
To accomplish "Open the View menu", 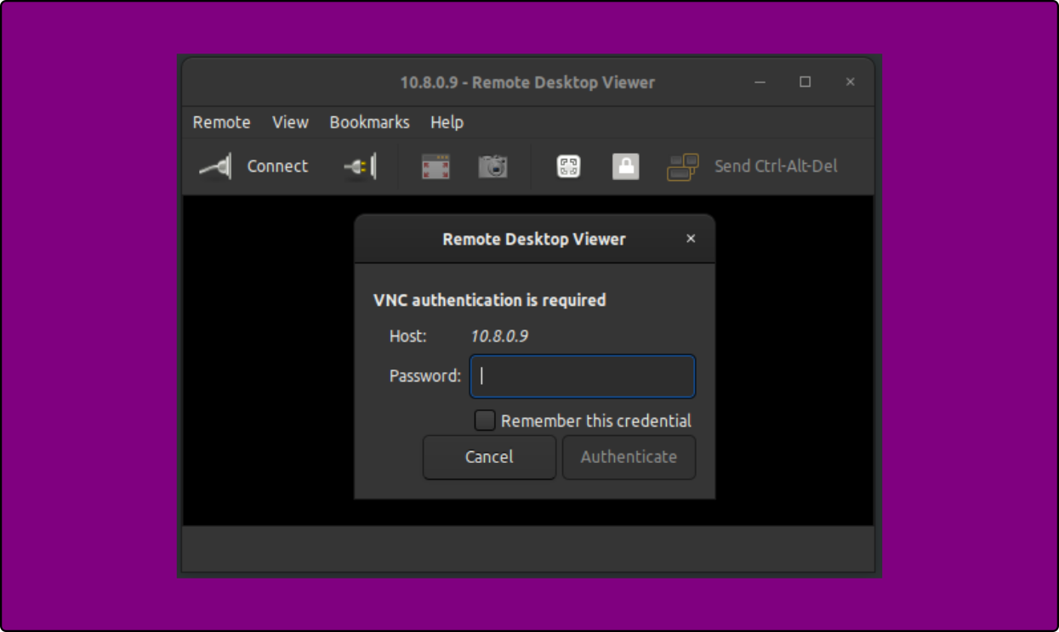I will [x=289, y=122].
